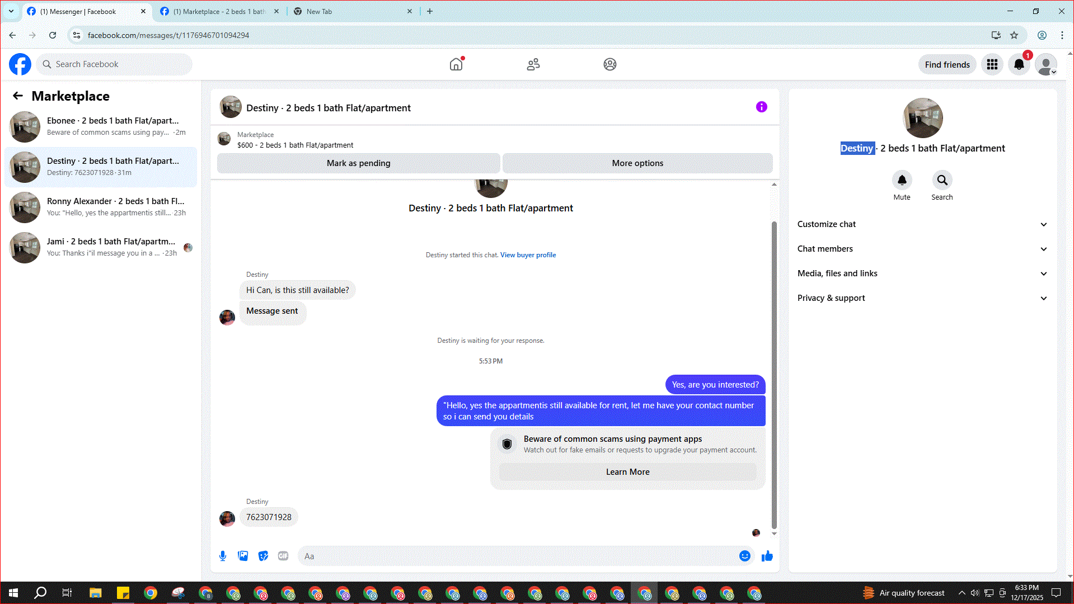Send a thumbs-up like
Screen dimensions: 1074x604
coord(767,556)
